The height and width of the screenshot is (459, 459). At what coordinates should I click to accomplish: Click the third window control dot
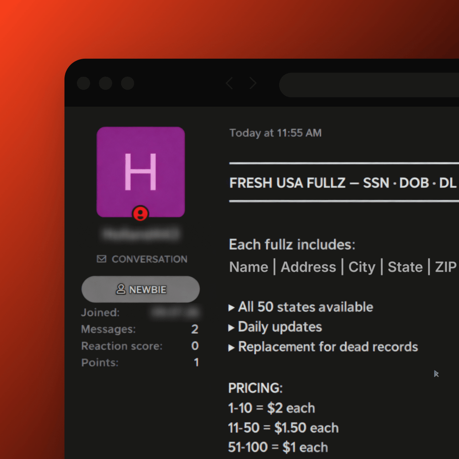[x=128, y=83]
